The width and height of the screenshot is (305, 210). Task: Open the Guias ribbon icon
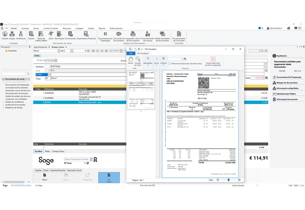51,36
